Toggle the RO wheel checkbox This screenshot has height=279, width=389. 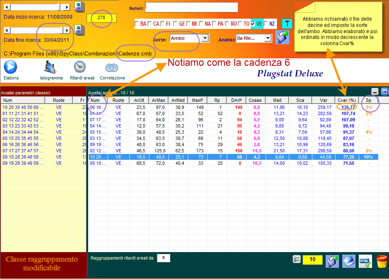click(227, 24)
